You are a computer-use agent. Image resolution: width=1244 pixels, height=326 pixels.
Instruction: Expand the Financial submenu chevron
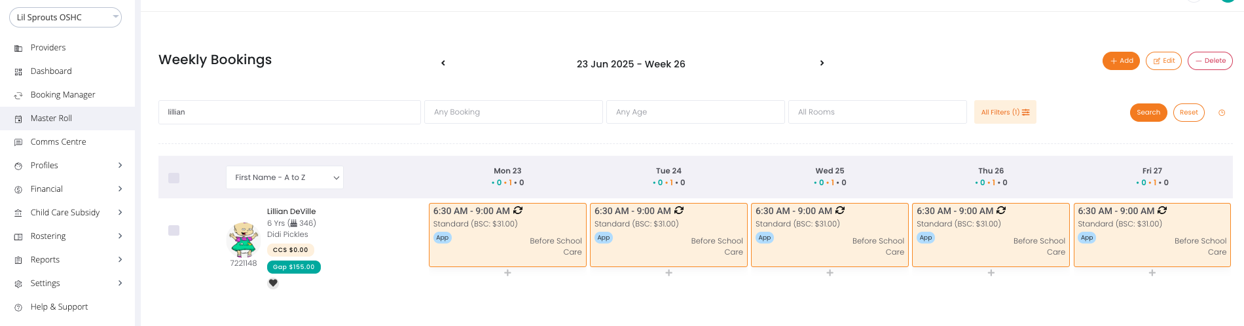[120, 189]
